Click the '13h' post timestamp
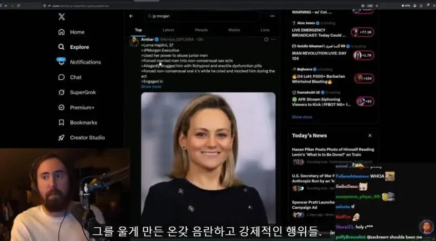The image size is (436, 241). click(200, 39)
